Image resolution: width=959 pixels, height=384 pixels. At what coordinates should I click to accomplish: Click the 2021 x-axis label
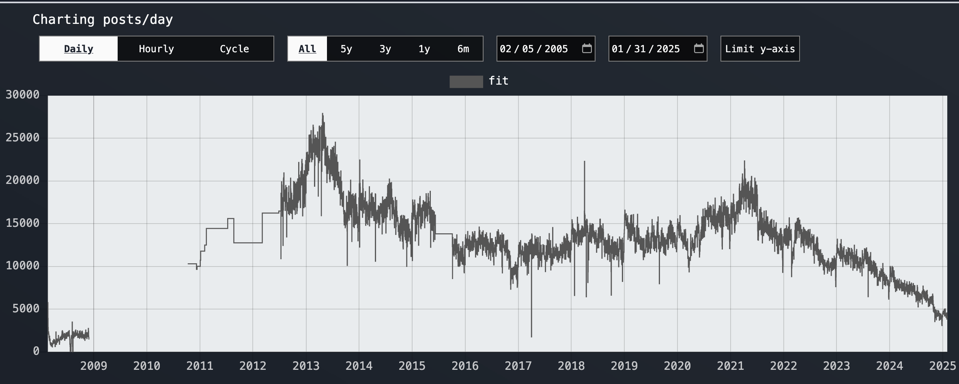coord(731,366)
